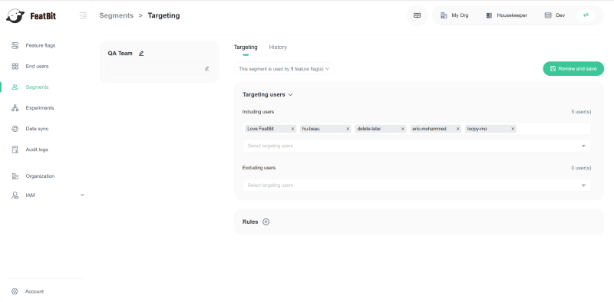This screenshot has width=614, height=302.
Task: Click the Audit logs icon
Action: point(15,149)
